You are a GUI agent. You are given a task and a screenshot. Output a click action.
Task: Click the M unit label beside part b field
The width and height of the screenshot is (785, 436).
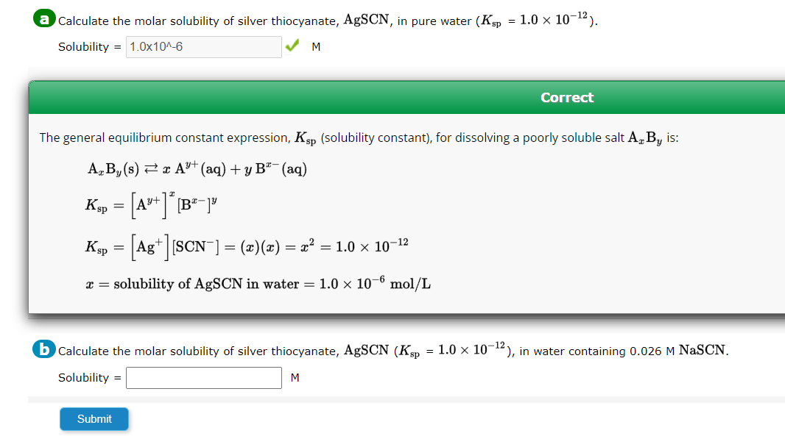click(296, 377)
